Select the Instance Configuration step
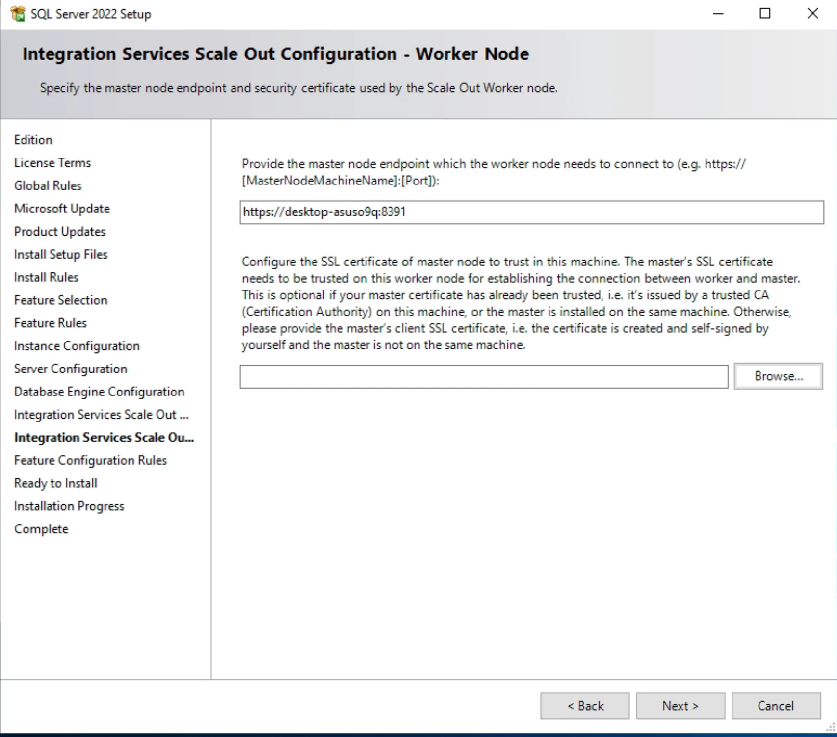837x737 pixels. tap(77, 346)
